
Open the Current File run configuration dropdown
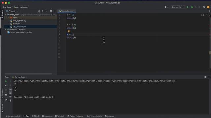click(x=178, y=7)
